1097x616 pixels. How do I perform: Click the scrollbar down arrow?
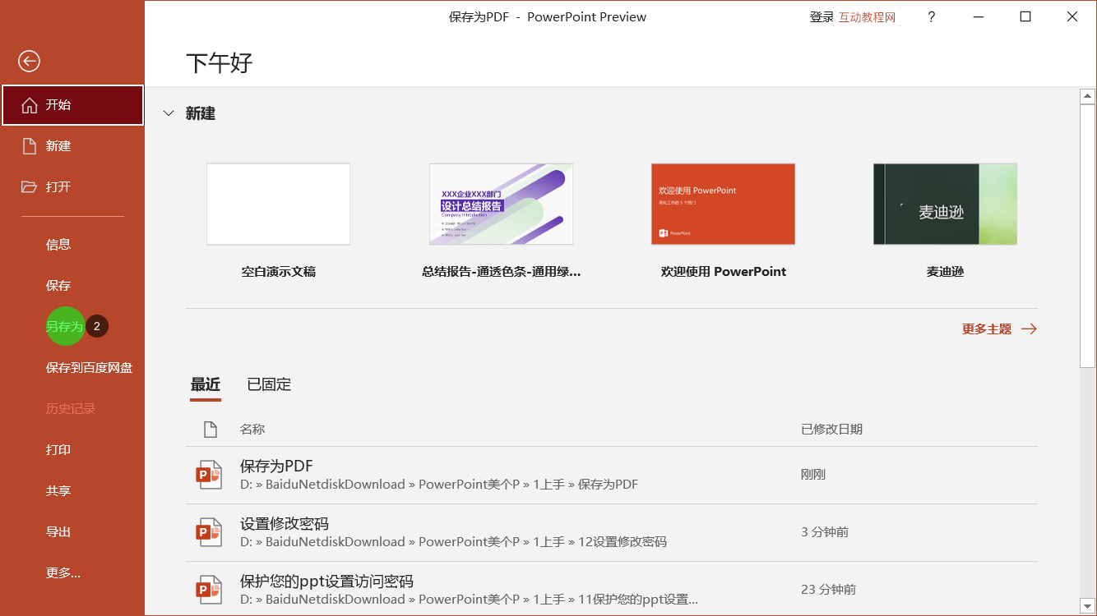[x=1087, y=606]
